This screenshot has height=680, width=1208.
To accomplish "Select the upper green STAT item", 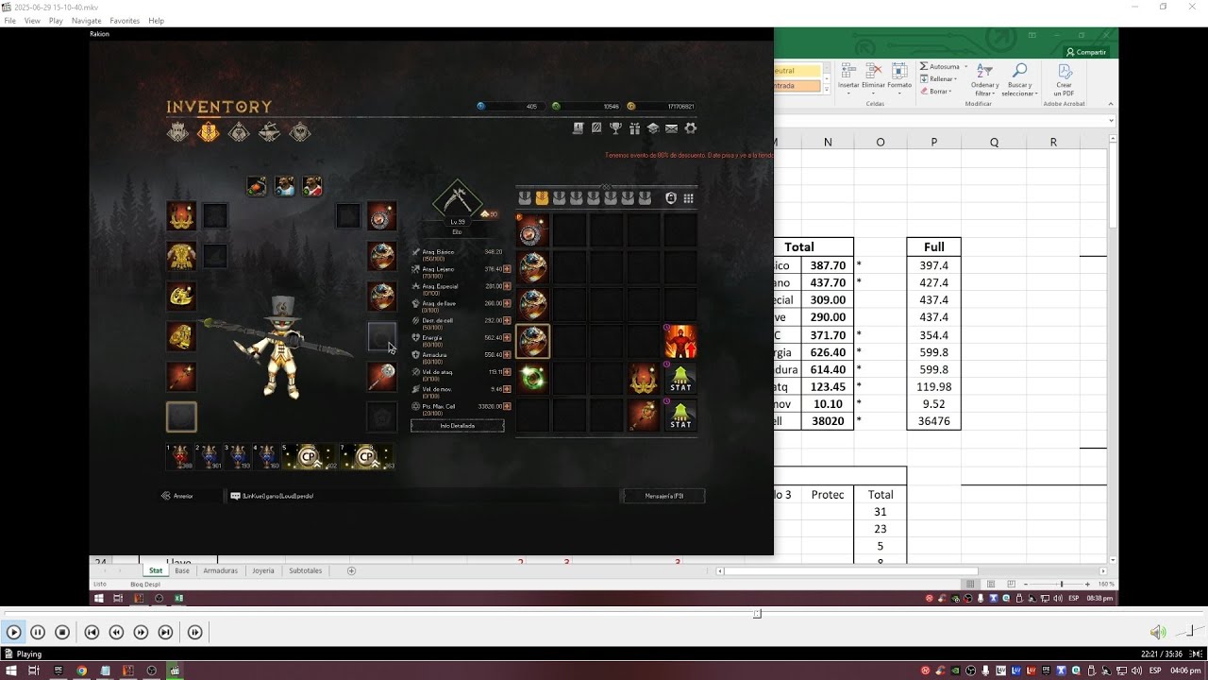I will tap(680, 378).
